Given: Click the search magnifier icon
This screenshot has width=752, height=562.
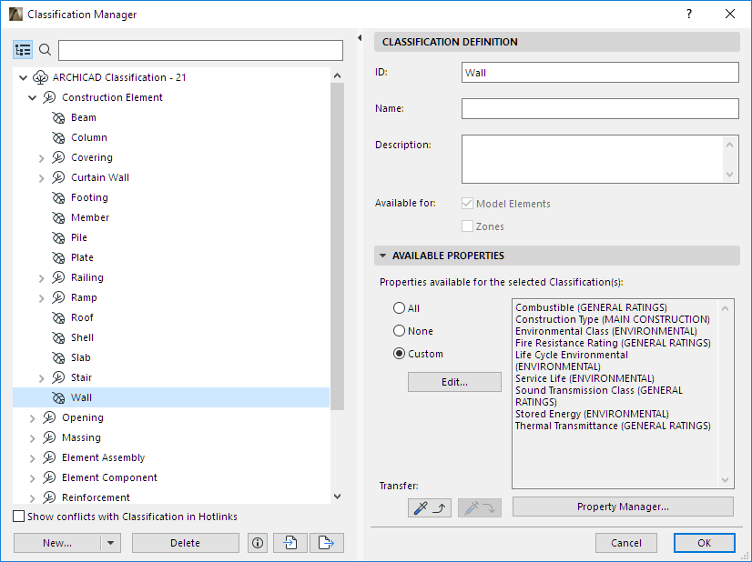Looking at the screenshot, I should pos(45,49).
